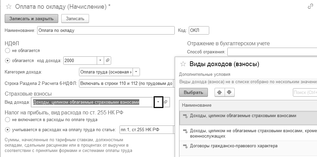Copy link to form via chain icon
Viewport: 317px width, 157px height.
[310, 7]
